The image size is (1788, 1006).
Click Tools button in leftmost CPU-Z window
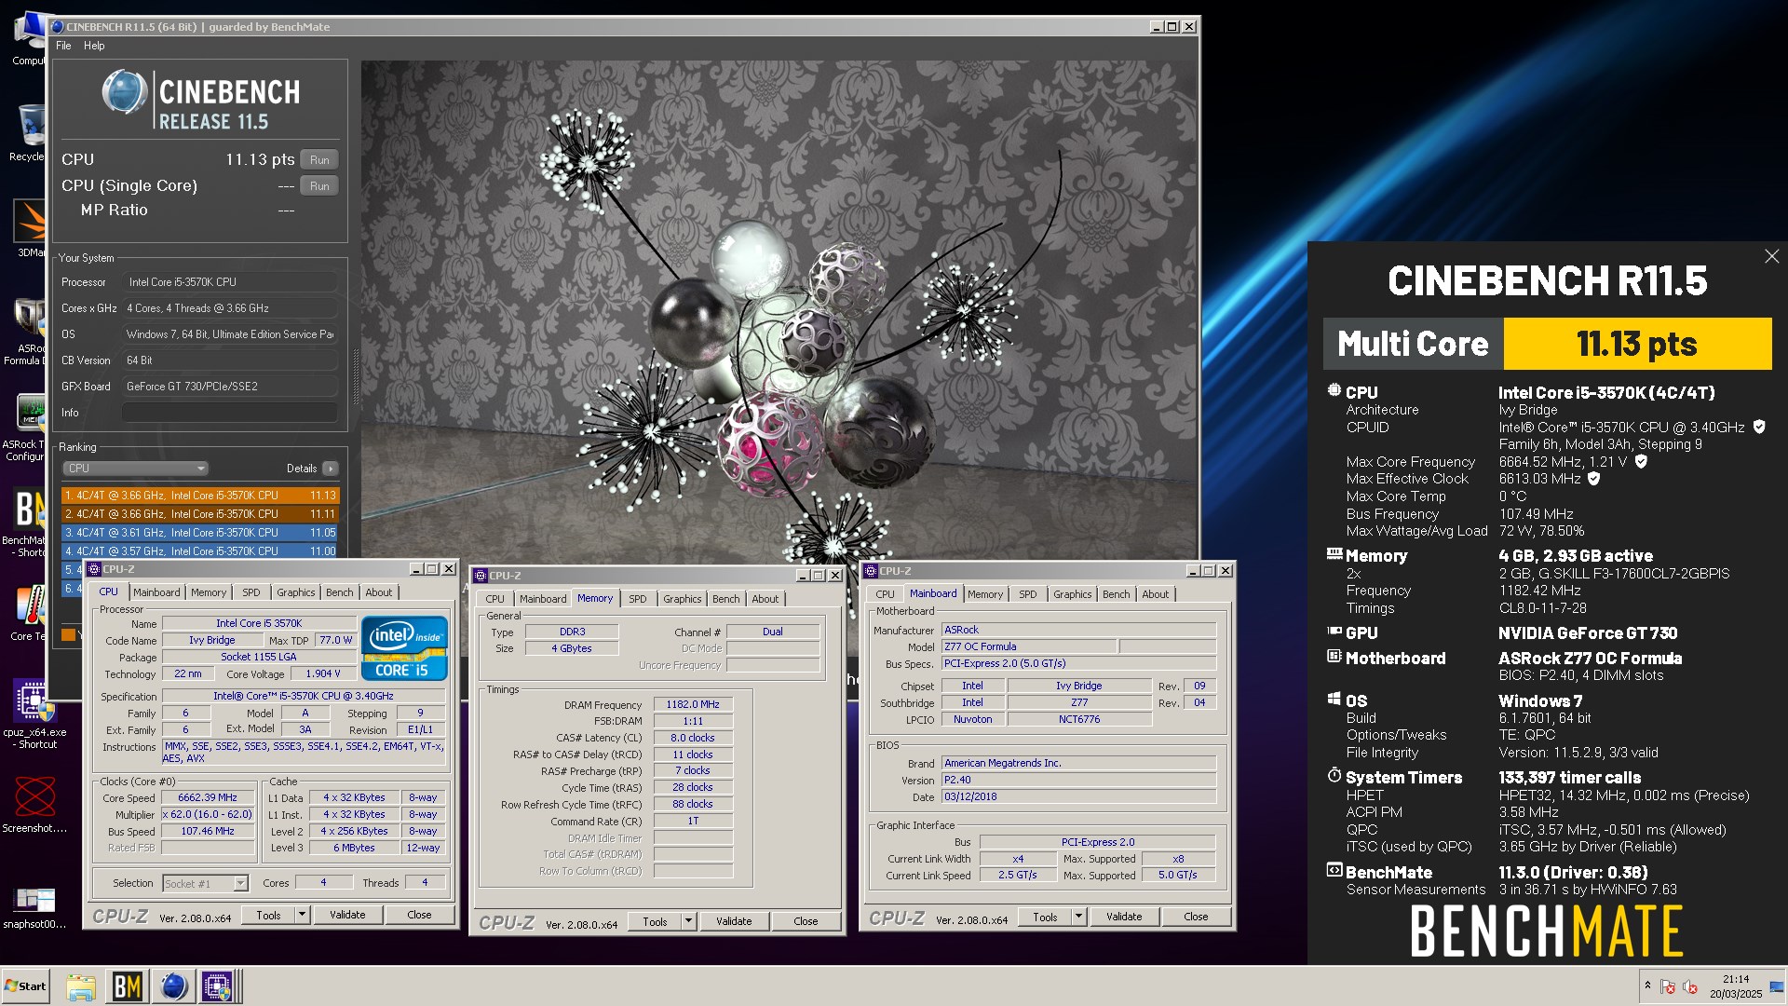268,916
